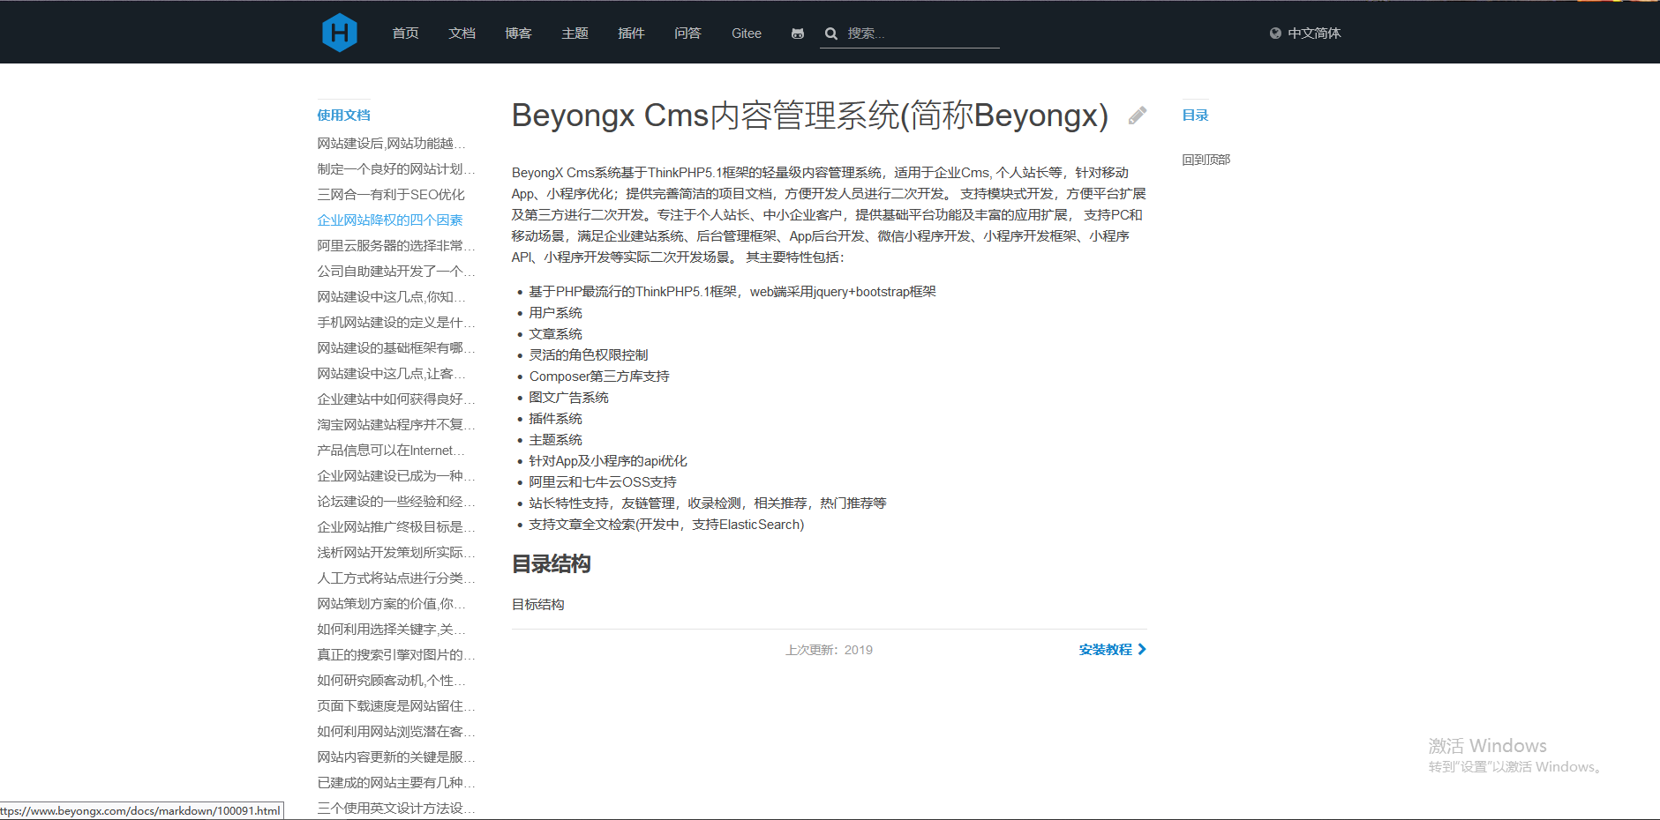The image size is (1660, 820).
Task: Click bullet item 图文广告系统
Action: tap(569, 397)
